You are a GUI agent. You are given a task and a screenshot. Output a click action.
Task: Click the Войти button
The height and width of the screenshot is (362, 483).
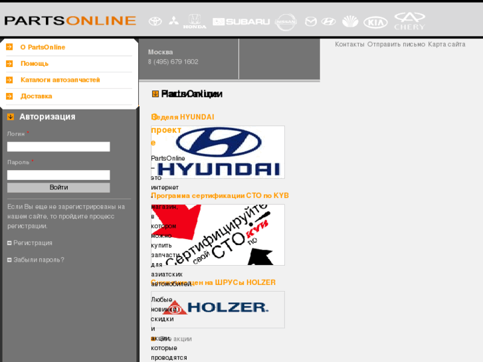coord(58,187)
